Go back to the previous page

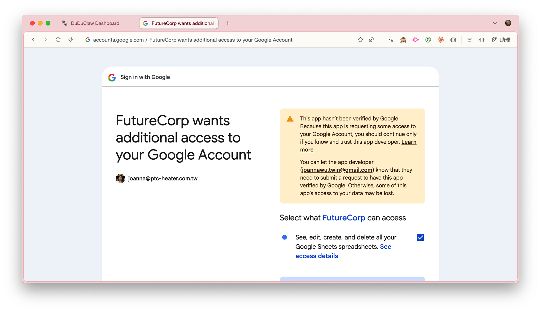tap(33, 40)
